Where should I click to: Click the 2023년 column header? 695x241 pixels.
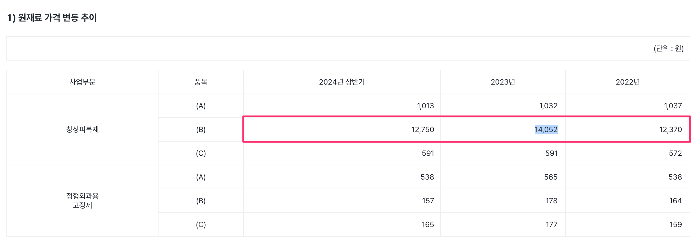click(503, 82)
